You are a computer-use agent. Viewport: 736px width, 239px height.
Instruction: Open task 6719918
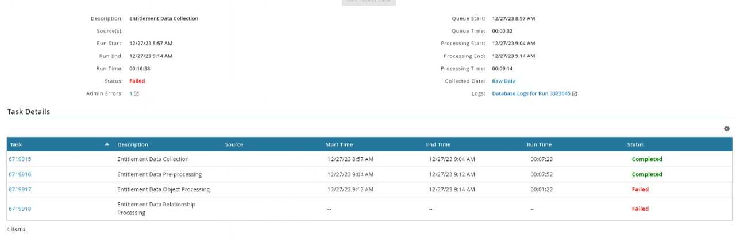click(x=20, y=209)
